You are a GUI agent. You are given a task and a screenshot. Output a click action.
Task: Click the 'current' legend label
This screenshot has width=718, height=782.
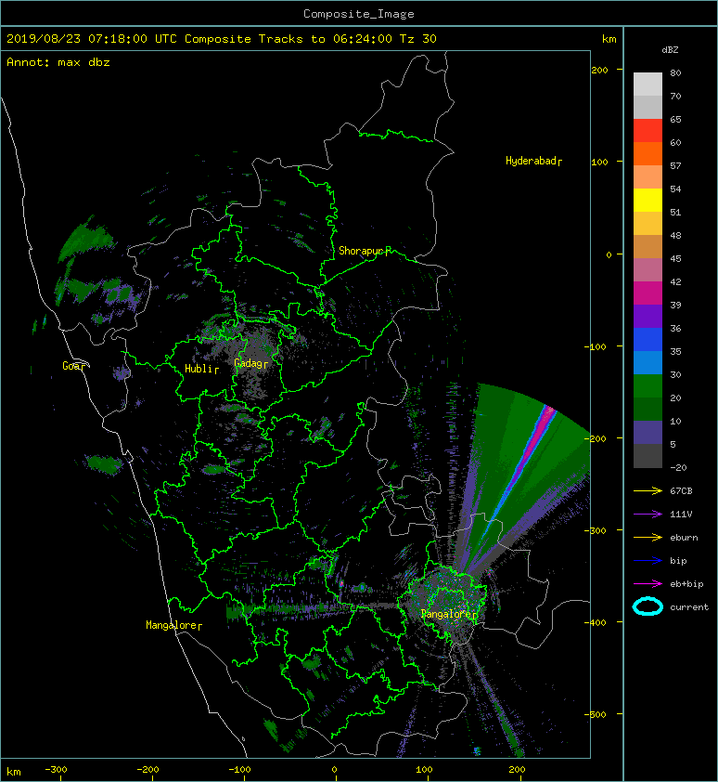click(x=689, y=607)
